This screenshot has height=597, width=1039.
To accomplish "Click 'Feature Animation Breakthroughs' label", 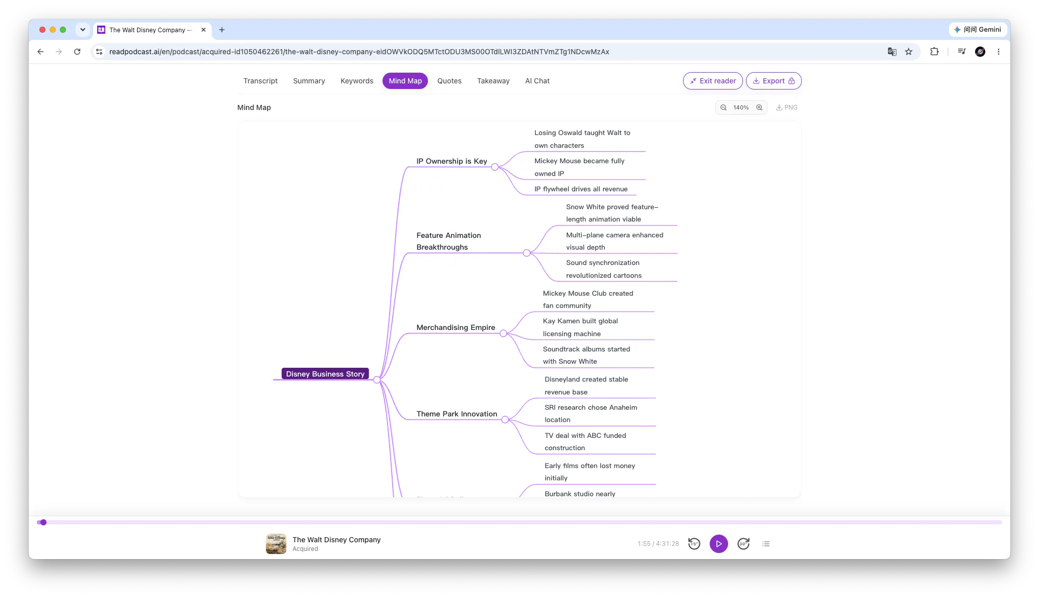I will [x=448, y=241].
